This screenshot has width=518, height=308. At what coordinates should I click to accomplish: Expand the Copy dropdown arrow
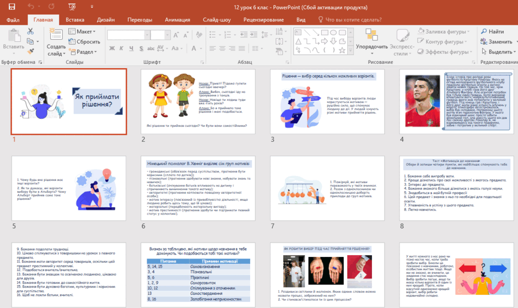(37, 42)
